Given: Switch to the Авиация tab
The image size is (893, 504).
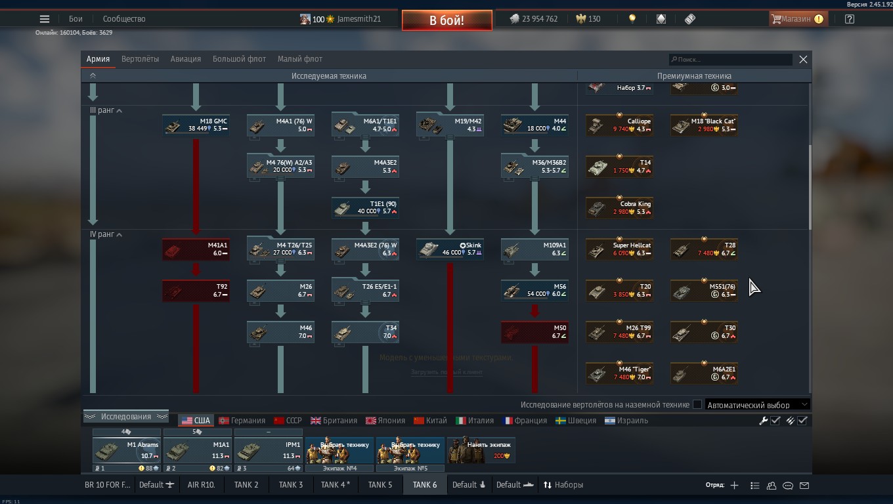Looking at the screenshot, I should [x=186, y=59].
